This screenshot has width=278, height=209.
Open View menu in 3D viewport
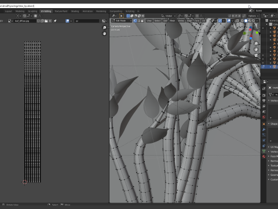pyautogui.click(x=149, y=21)
